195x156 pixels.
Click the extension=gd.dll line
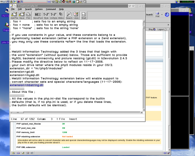point(22,72)
